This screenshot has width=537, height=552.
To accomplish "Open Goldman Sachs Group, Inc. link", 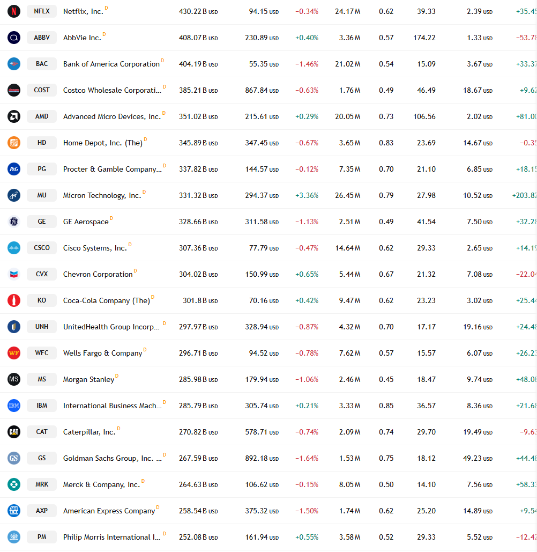I will tap(113, 458).
